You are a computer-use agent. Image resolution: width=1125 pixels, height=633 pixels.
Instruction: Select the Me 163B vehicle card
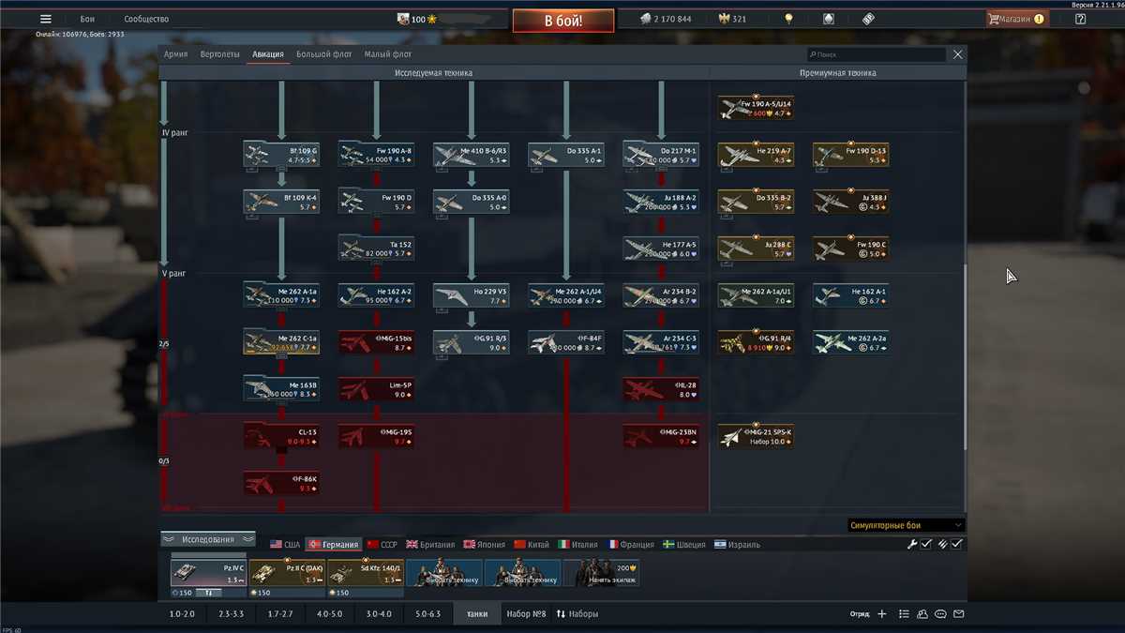pyautogui.click(x=281, y=388)
